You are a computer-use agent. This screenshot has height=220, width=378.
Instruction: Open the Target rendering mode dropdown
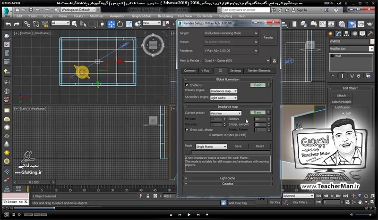point(231,33)
